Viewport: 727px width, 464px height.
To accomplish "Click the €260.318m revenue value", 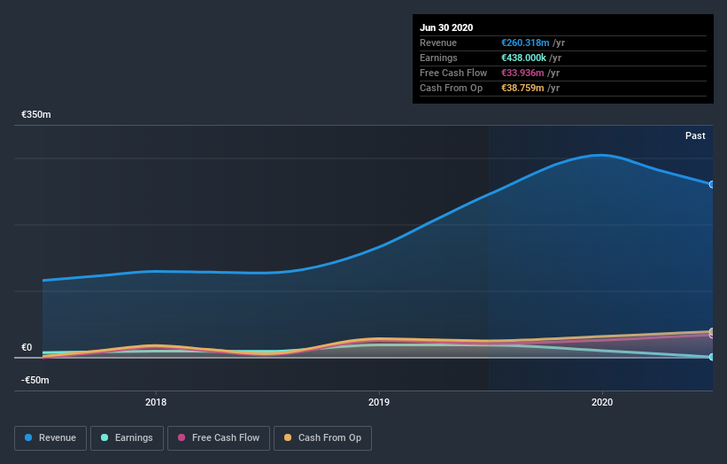I will click(x=525, y=43).
